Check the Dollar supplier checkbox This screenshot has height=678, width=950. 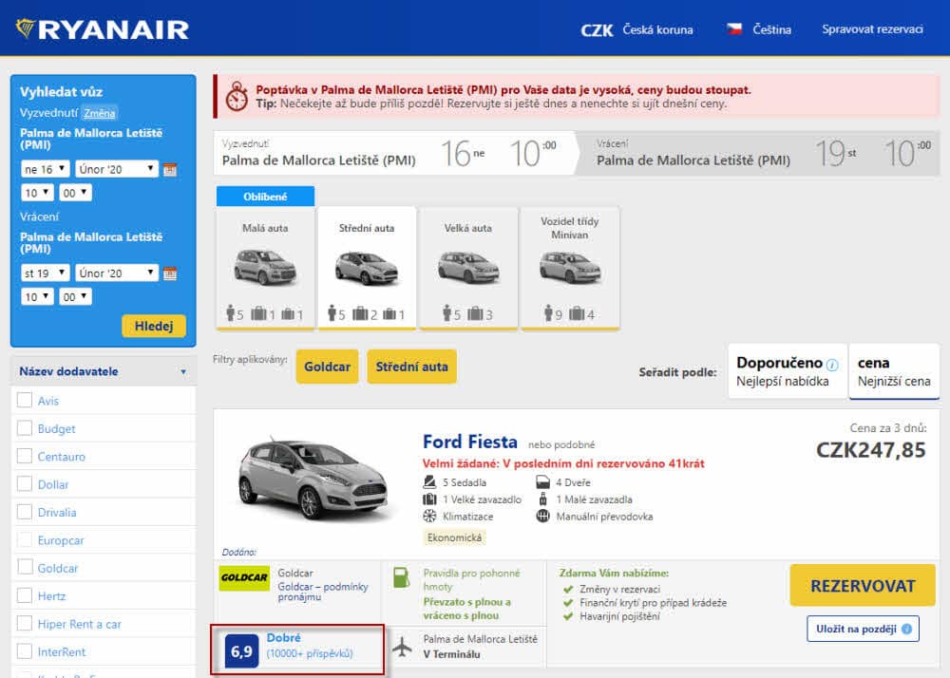coord(25,483)
